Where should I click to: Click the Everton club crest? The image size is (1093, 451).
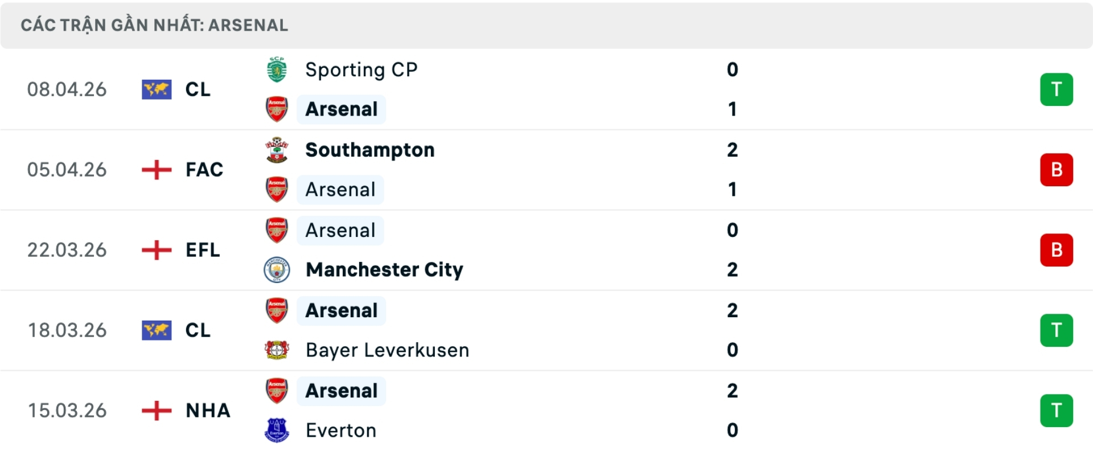(x=277, y=430)
